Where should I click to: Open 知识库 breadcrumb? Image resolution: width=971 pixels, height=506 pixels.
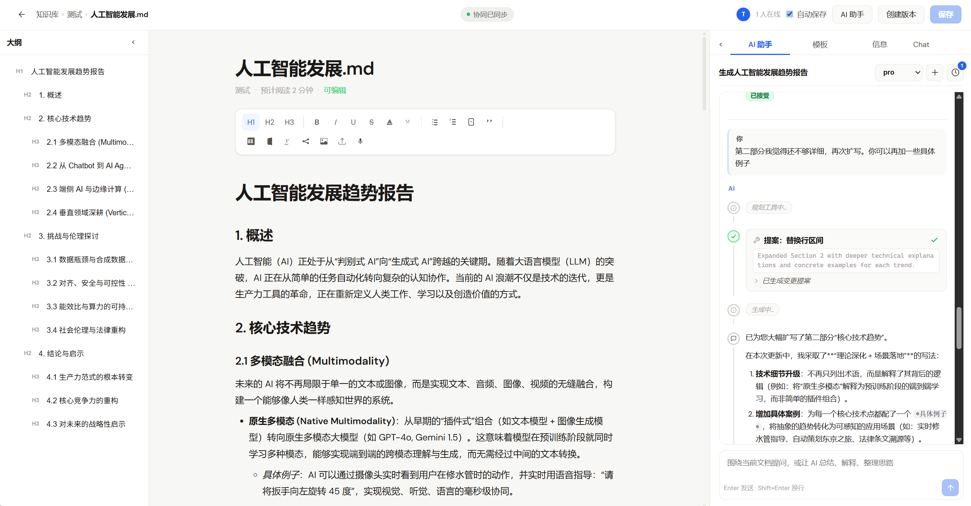coord(47,14)
